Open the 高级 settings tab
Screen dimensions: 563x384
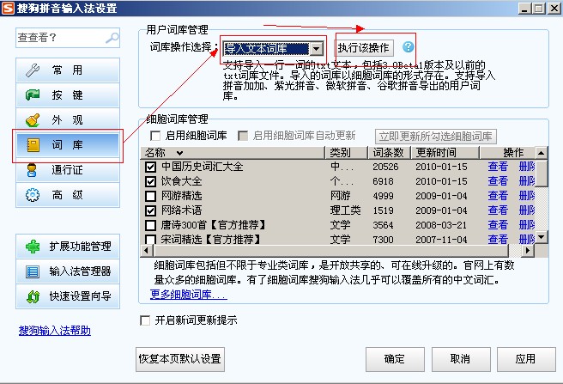click(68, 195)
